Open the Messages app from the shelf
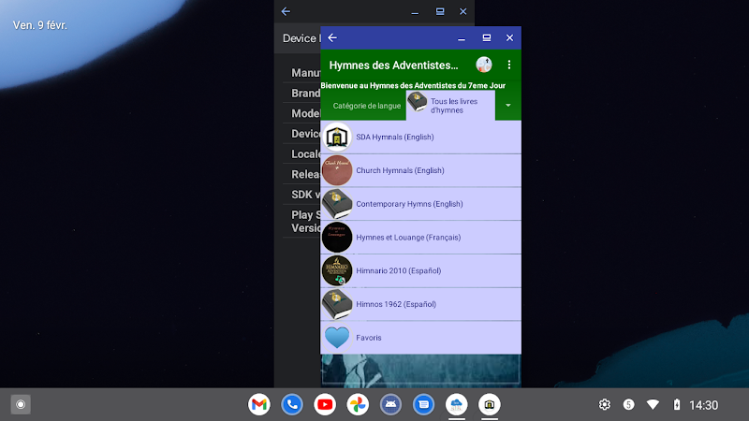749x421 pixels. click(424, 405)
